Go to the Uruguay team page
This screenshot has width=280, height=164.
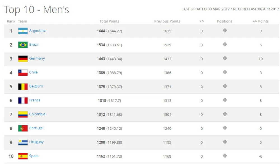(36, 142)
